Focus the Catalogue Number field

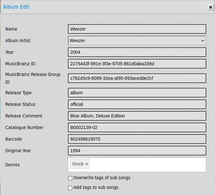pos(137,127)
